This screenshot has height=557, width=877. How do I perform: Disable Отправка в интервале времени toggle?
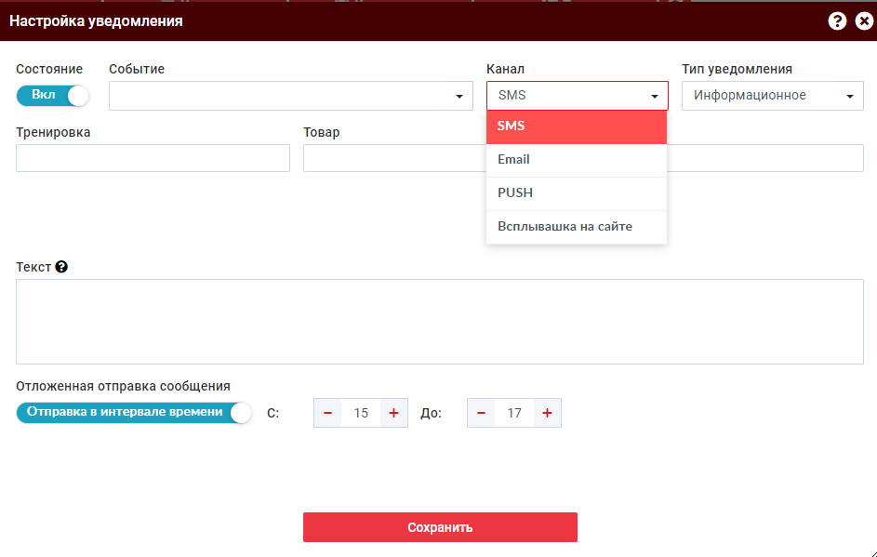point(134,413)
